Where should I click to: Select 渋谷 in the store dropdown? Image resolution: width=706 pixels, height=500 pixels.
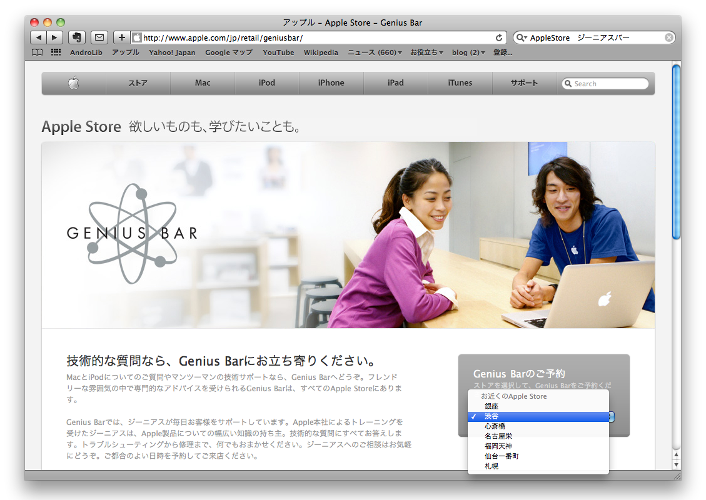click(x=538, y=416)
